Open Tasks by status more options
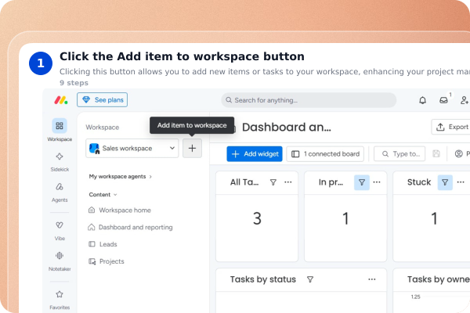The height and width of the screenshot is (313, 470). [372, 279]
